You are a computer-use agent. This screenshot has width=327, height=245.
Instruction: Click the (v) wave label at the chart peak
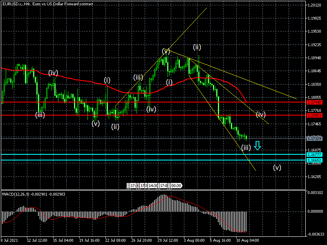tap(166, 51)
